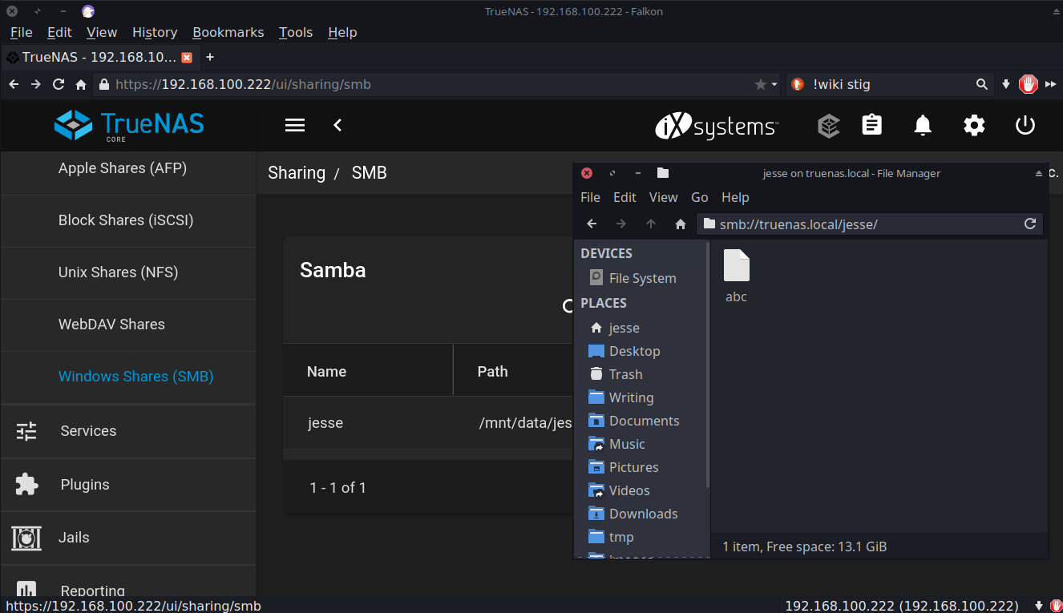Open the Plugins sidebar section
This screenshot has width=1063, height=613.
[x=128, y=485]
